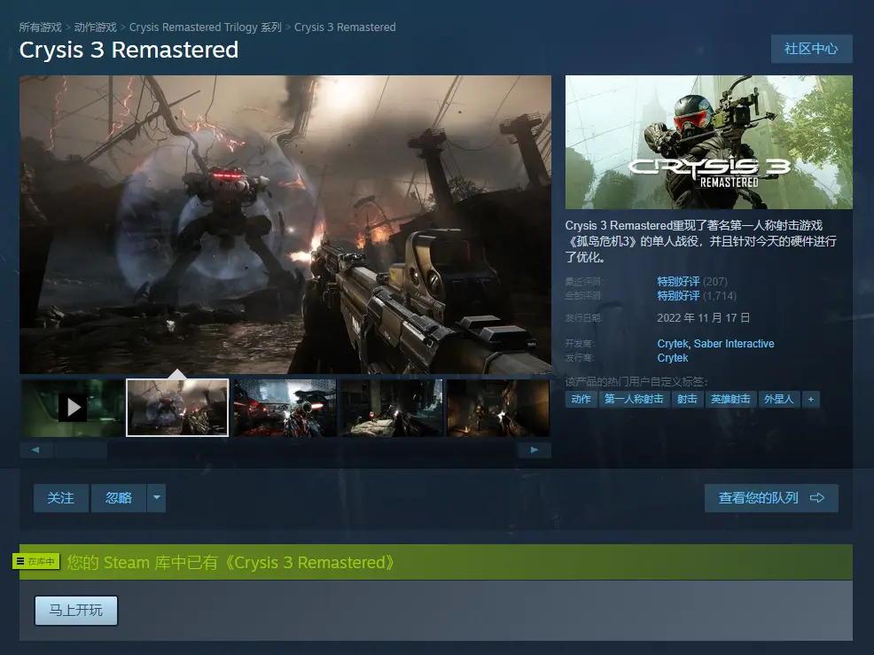Expand the dropdown arrow next to 忽略
Viewport: 874px width, 655px height.
157,498
